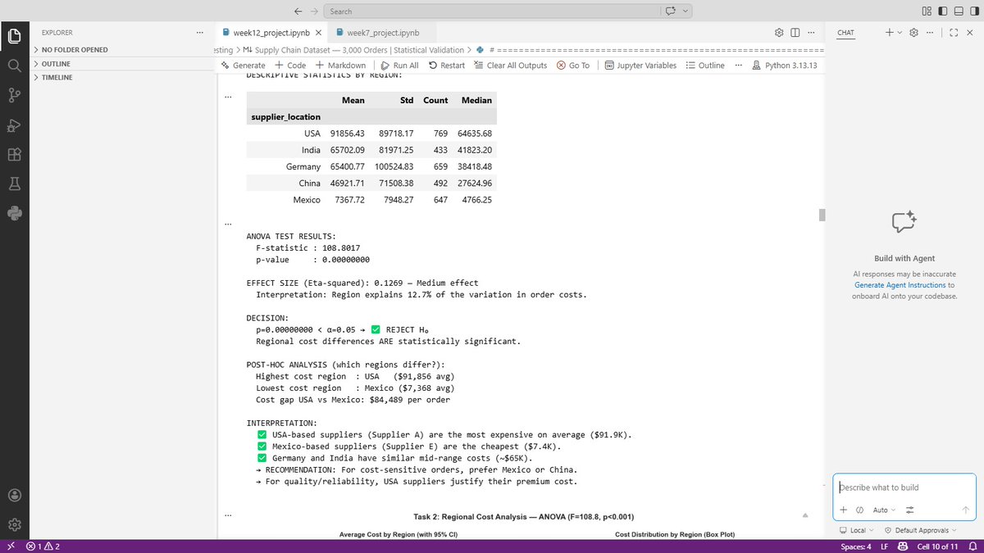Open the notifications bell in status bar
984x553 pixels.
tap(972, 546)
